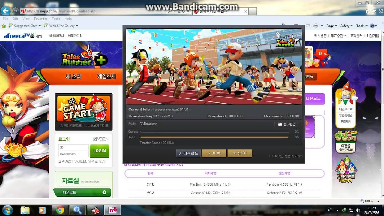
Task: Click the EN language indicator in tray
Action: [330, 210]
